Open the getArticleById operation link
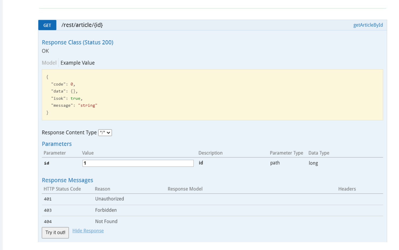The height and width of the screenshot is (250, 399). point(368,25)
